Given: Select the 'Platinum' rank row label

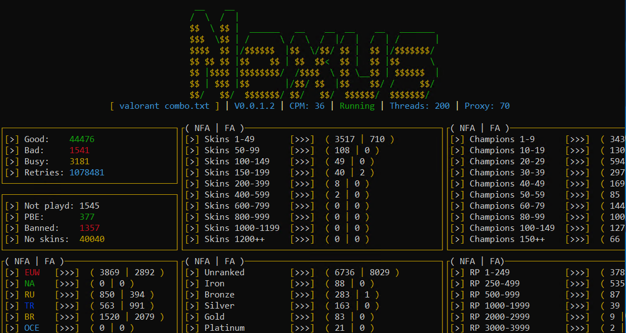Looking at the screenshot, I should click(225, 328).
